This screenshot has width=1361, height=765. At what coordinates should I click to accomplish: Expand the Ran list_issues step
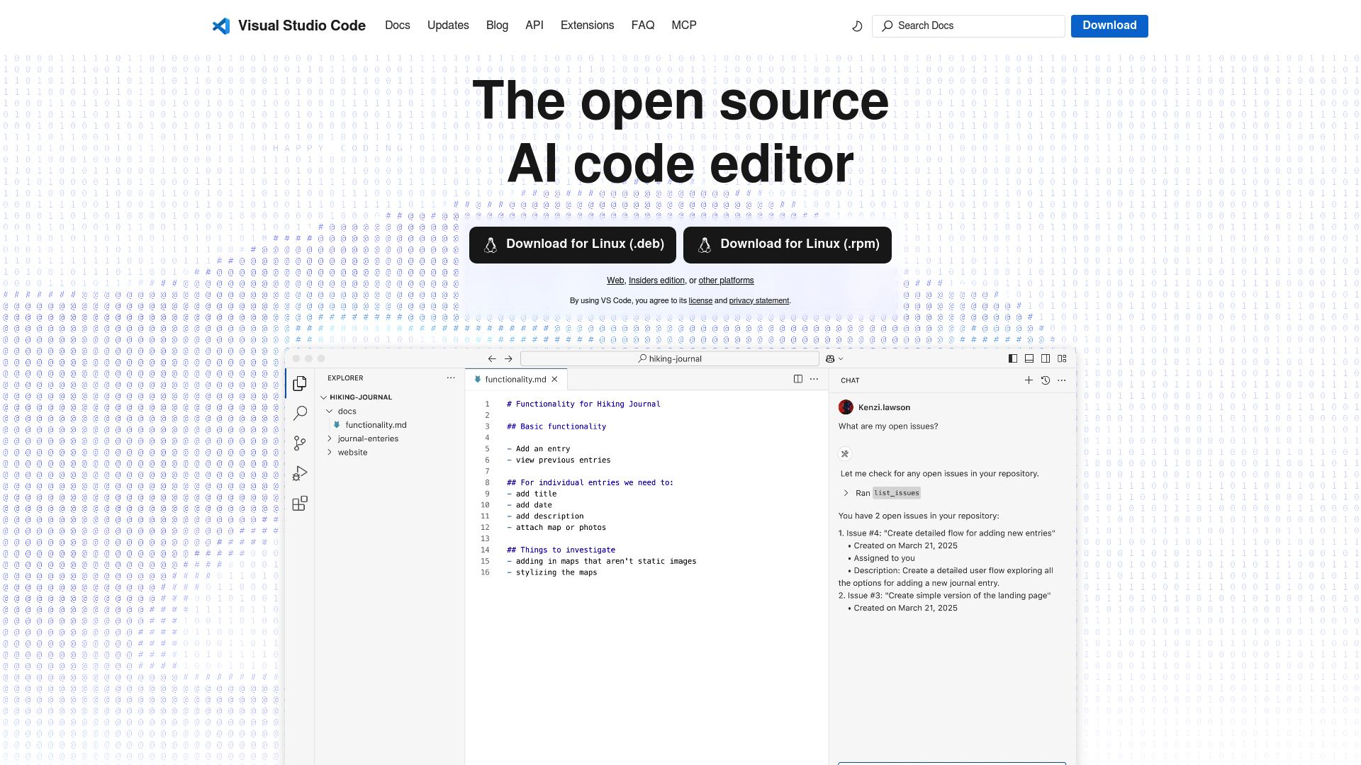click(846, 493)
